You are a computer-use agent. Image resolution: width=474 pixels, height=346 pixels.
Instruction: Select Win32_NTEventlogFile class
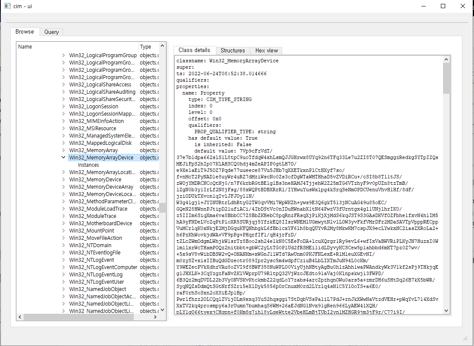95,253
